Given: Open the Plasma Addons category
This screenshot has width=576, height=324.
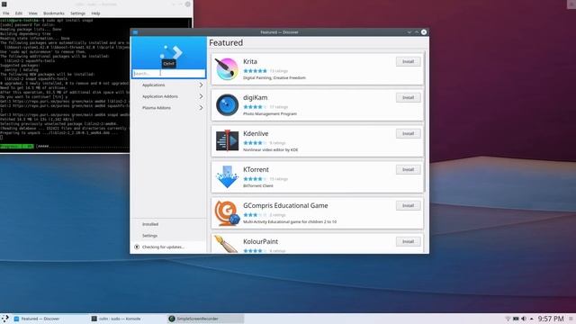Looking at the screenshot, I should coord(169,108).
